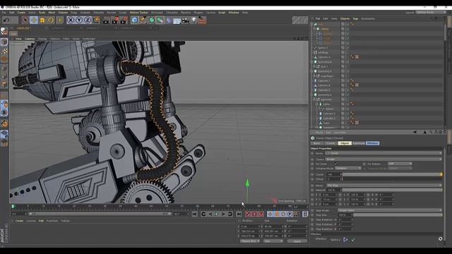The height and width of the screenshot is (254, 452).
Task: Open the Fix Texture dropdown
Action: click(400, 164)
